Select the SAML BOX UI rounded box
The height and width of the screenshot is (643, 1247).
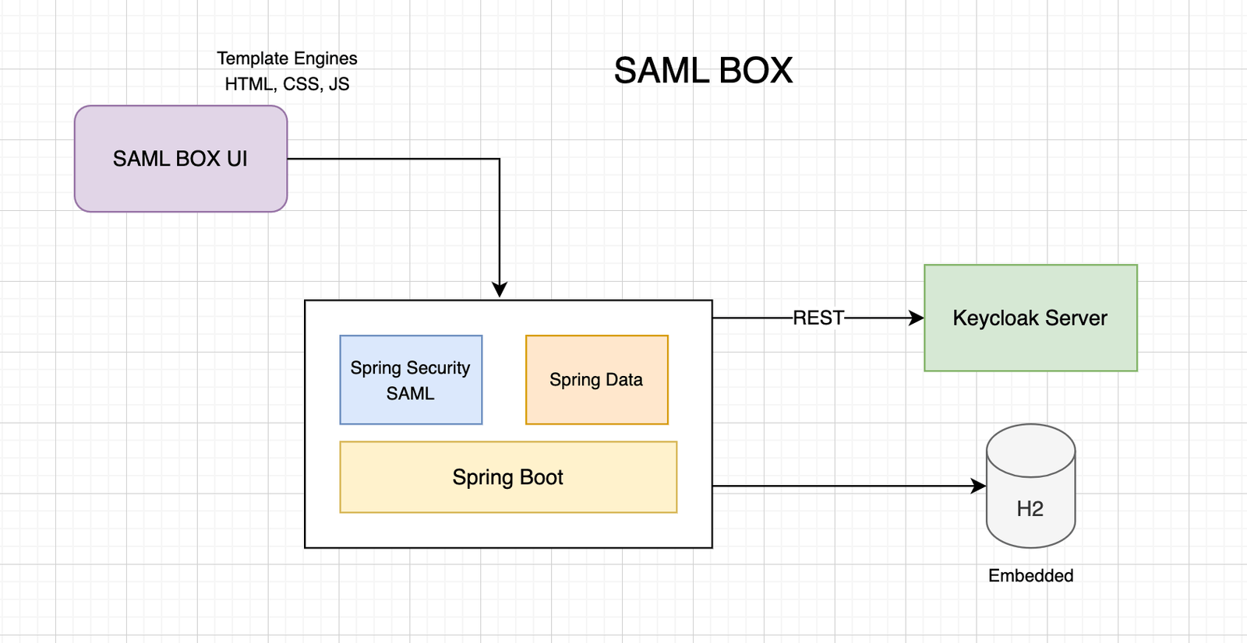[x=181, y=159]
